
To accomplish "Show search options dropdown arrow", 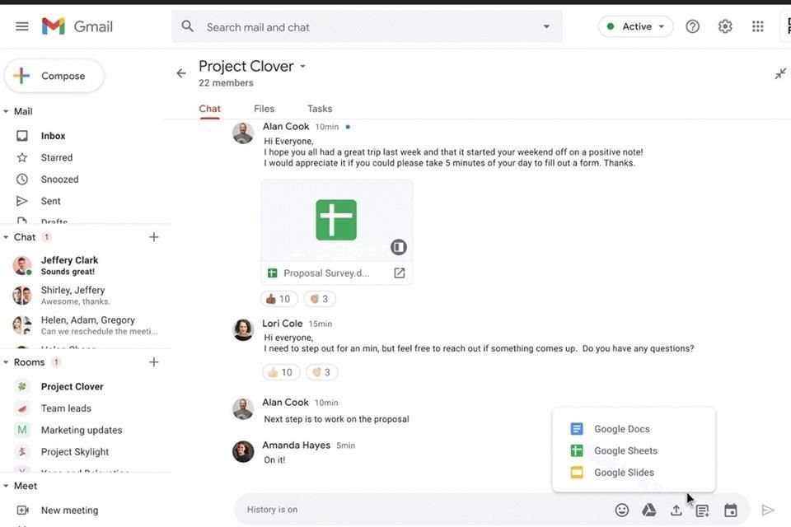I will tap(546, 27).
